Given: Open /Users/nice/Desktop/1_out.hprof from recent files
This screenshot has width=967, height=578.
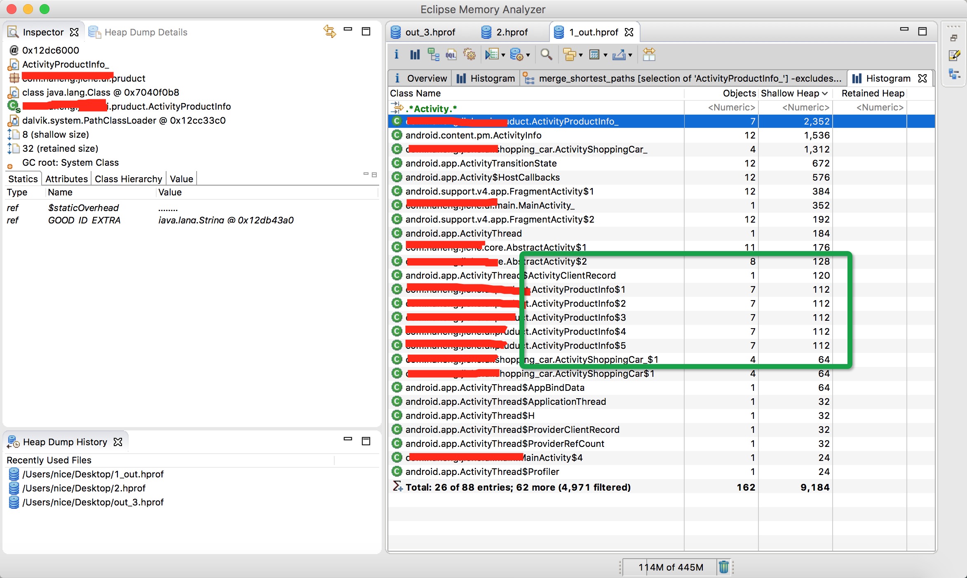Looking at the screenshot, I should (x=93, y=474).
